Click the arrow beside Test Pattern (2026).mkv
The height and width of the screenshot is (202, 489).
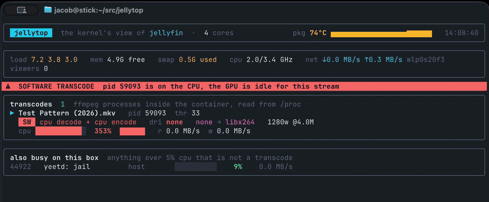12,113
